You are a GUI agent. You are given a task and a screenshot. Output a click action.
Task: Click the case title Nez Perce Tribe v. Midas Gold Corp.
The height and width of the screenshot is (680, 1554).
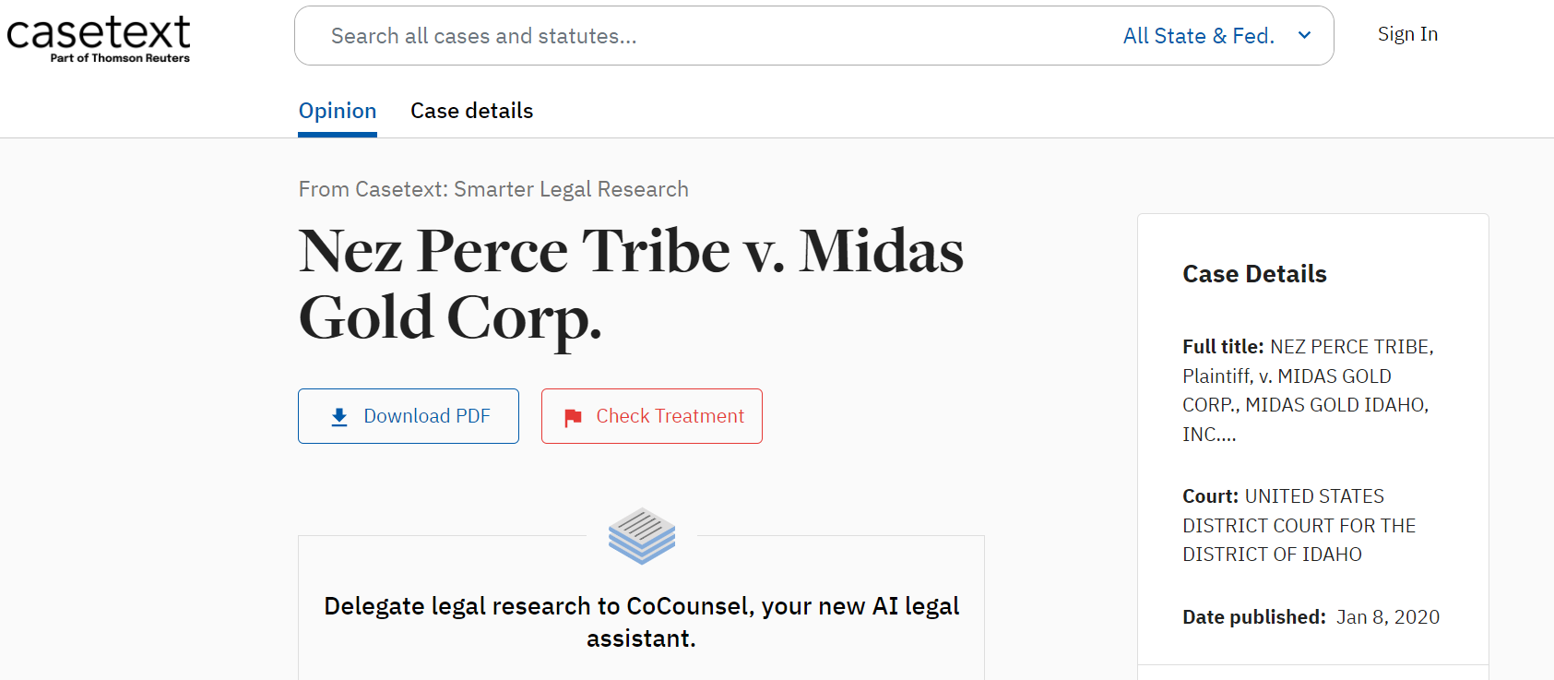(x=631, y=283)
